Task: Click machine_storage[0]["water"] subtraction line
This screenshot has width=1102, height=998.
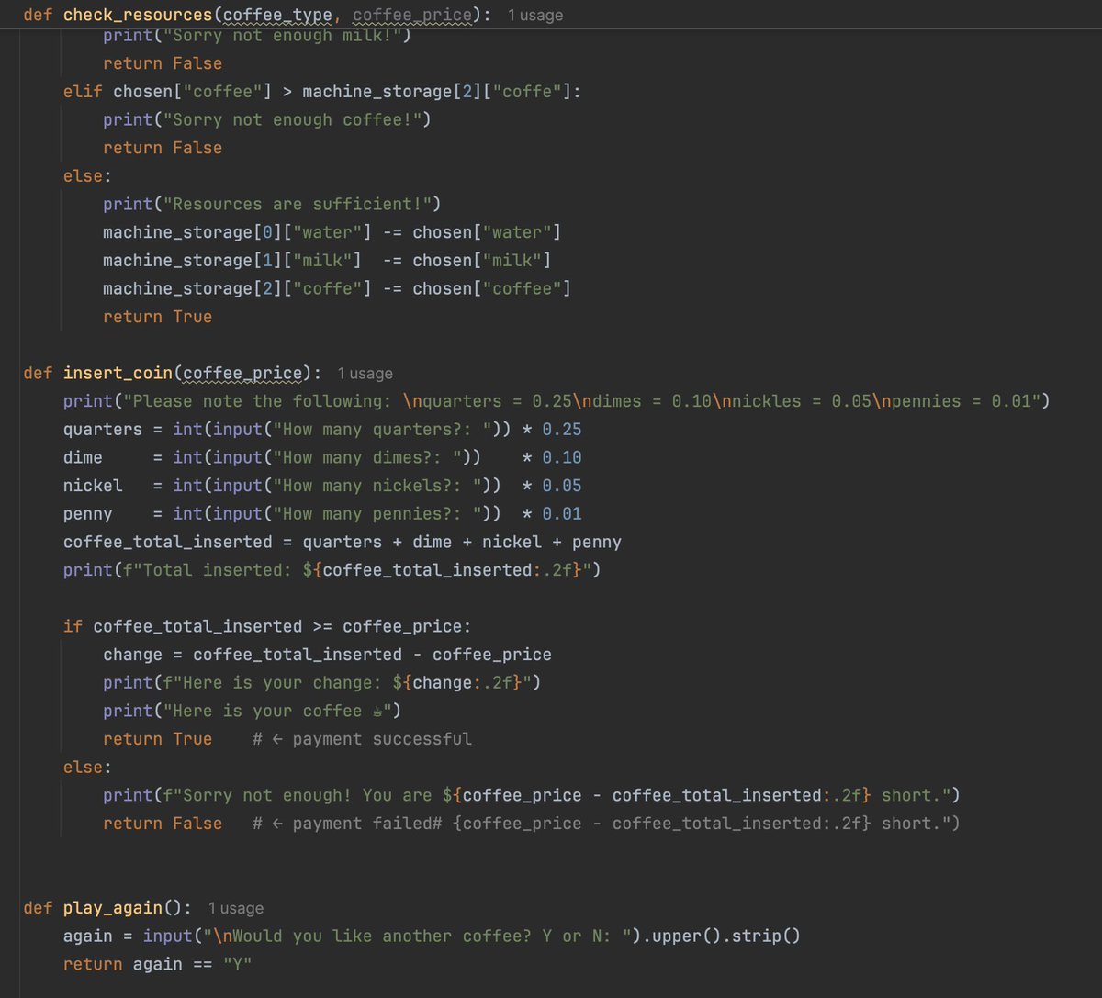Action: tap(332, 232)
